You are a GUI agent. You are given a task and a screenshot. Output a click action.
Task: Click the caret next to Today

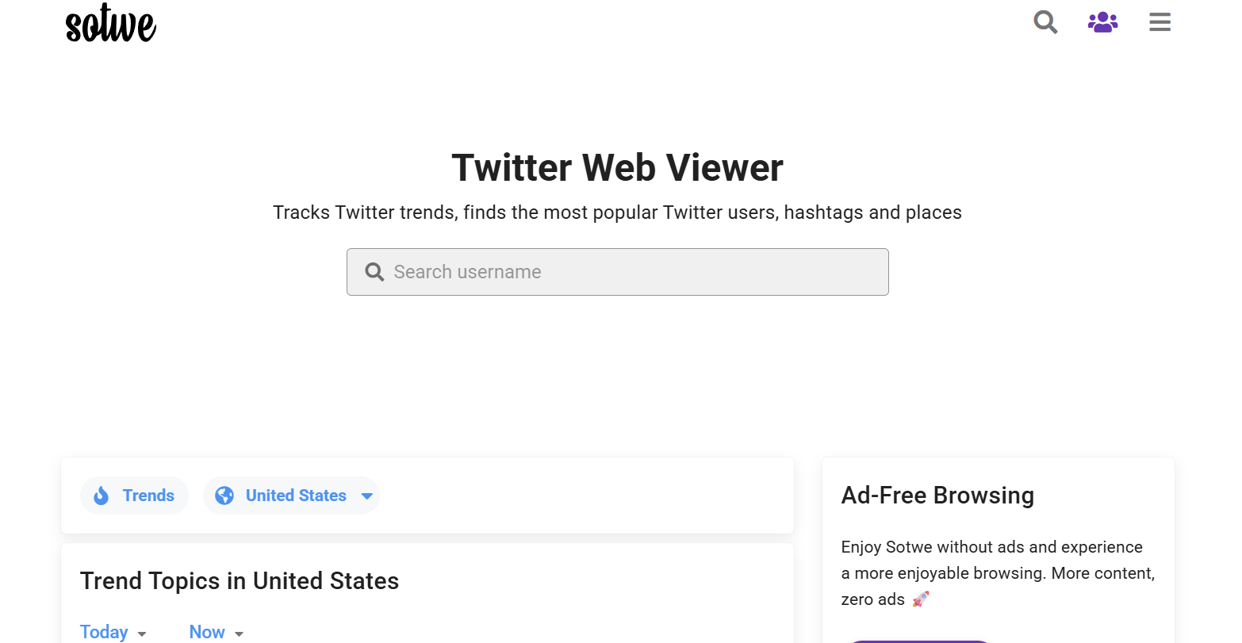click(142, 633)
